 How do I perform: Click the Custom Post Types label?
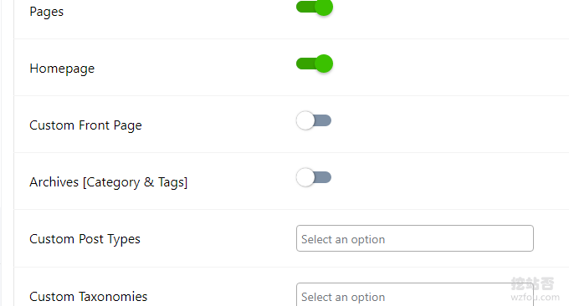tap(85, 239)
